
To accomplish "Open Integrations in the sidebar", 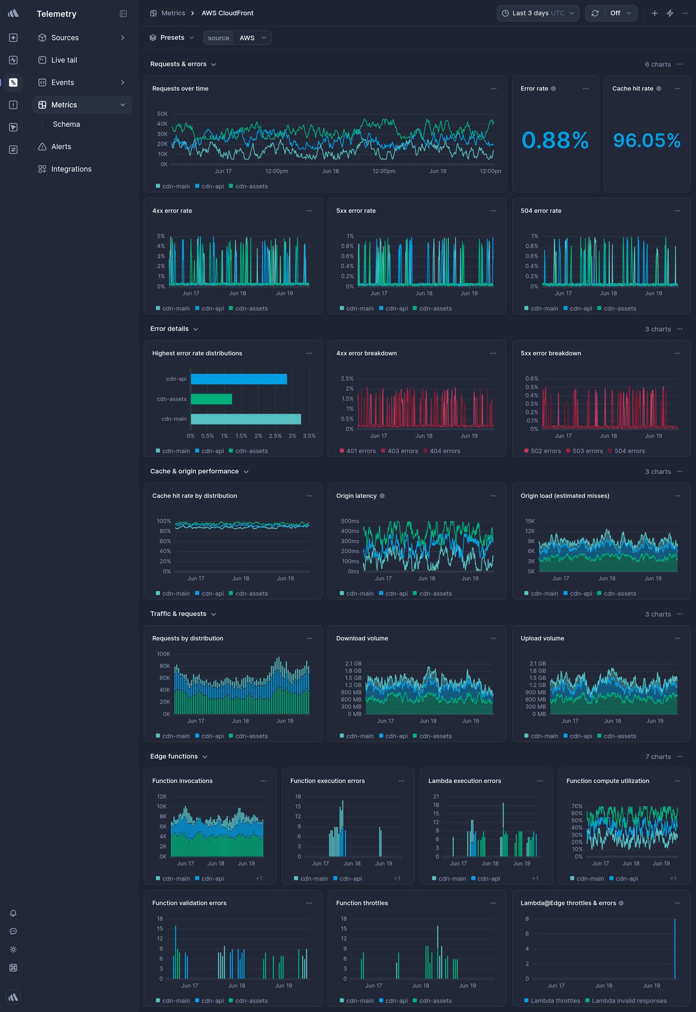I will pyautogui.click(x=82, y=169).
